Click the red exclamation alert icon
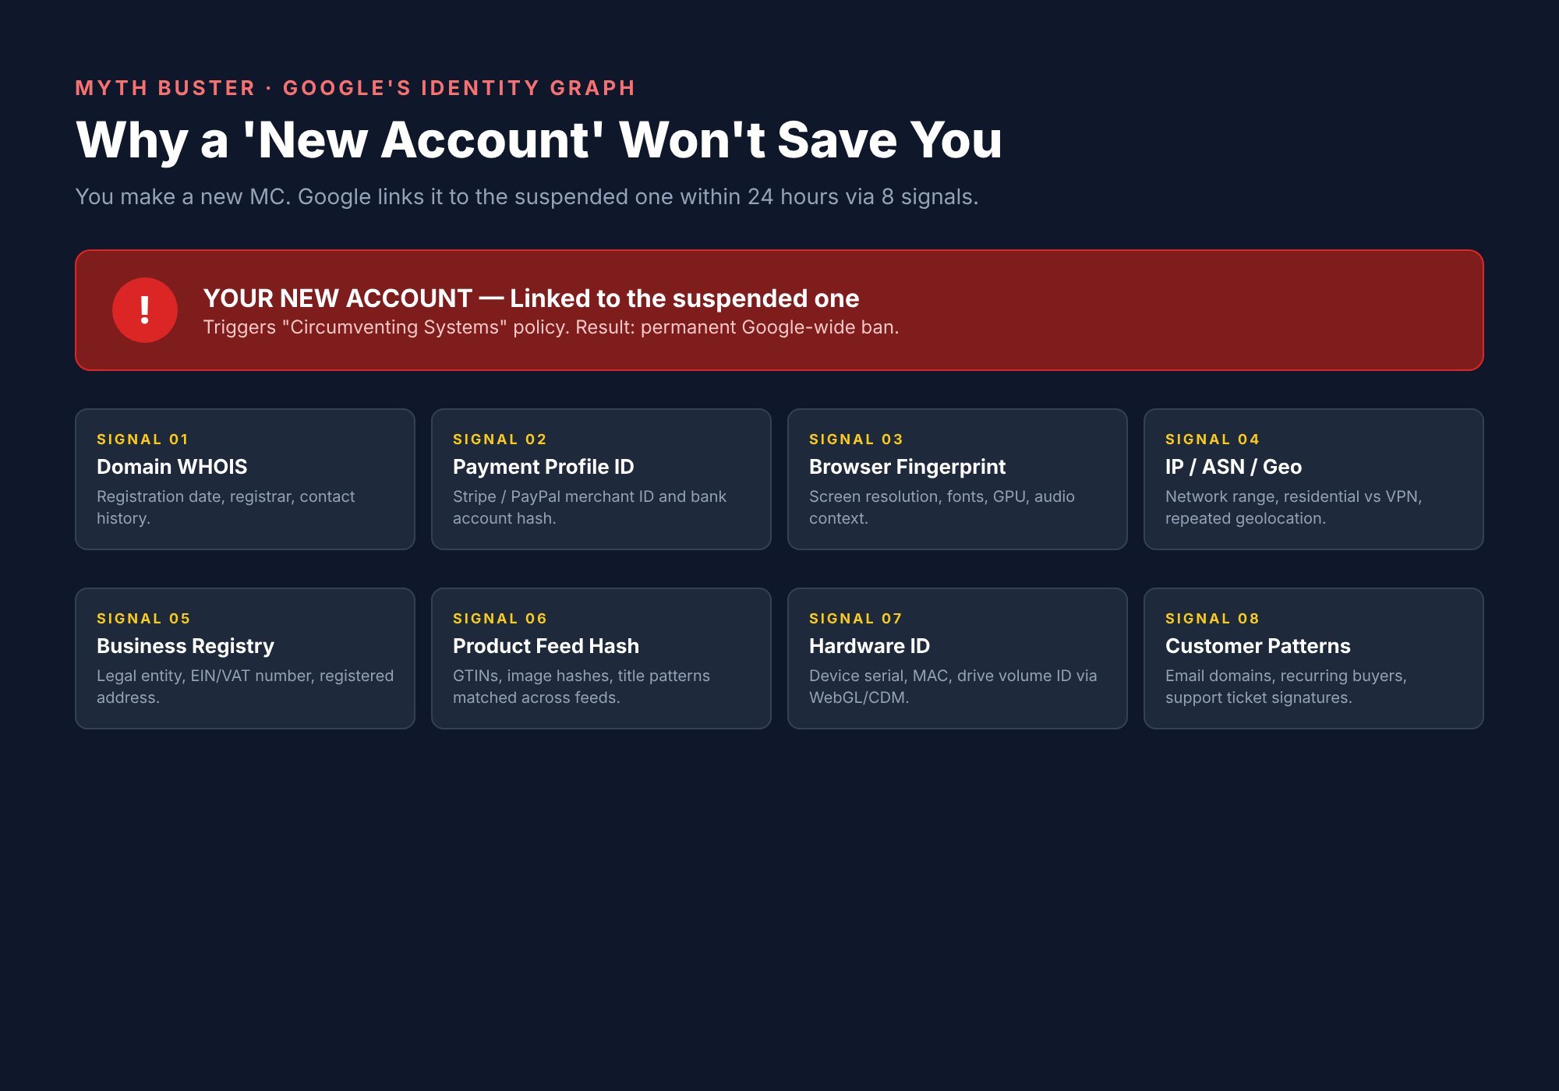Screen dimensions: 1559x1091 [x=145, y=310]
